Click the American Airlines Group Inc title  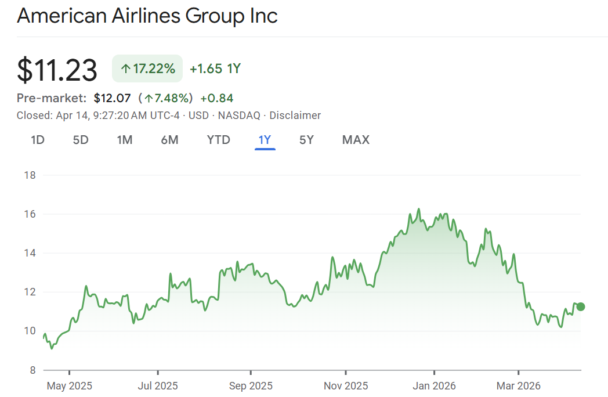(x=147, y=16)
